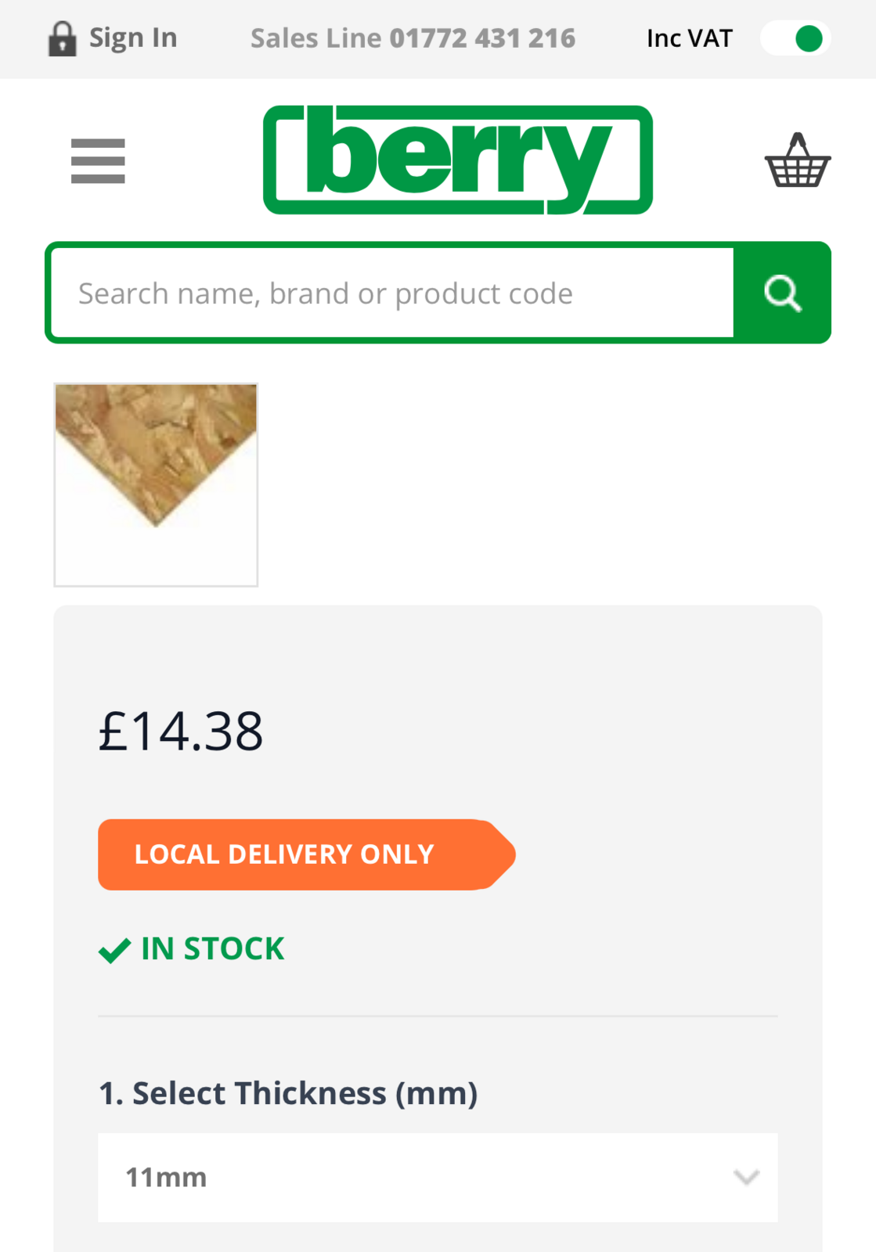This screenshot has width=876, height=1252.
Task: Focus the product search field
Action: 391,293
